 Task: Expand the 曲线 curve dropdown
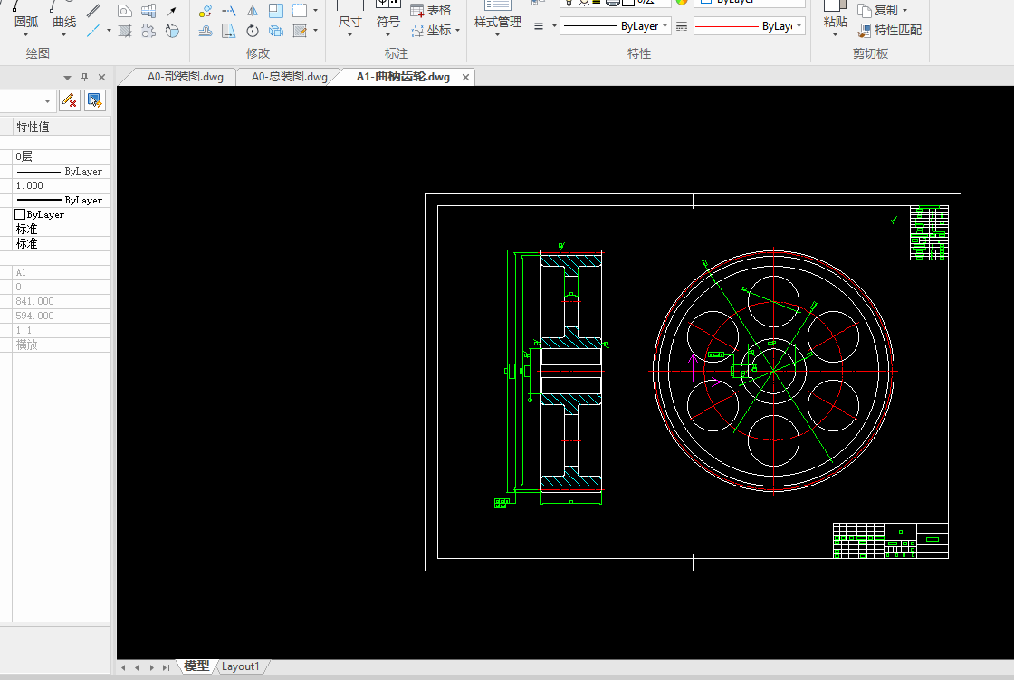64,35
